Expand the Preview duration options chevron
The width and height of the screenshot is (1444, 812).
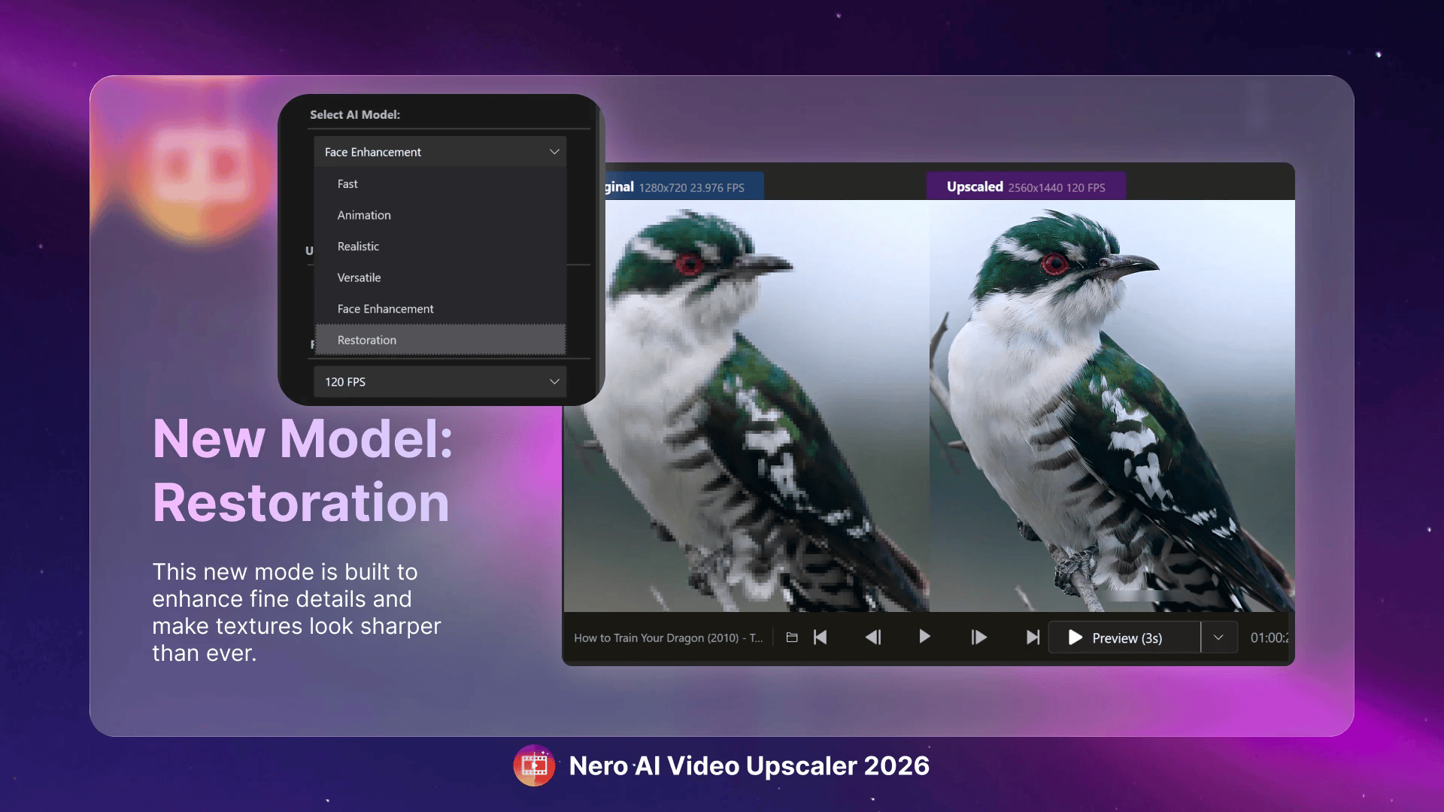(1218, 637)
